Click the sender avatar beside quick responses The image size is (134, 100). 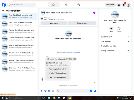click(x=43, y=79)
